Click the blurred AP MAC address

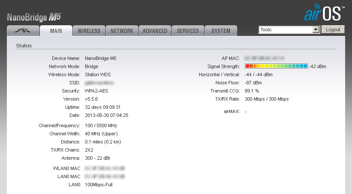(x=264, y=58)
